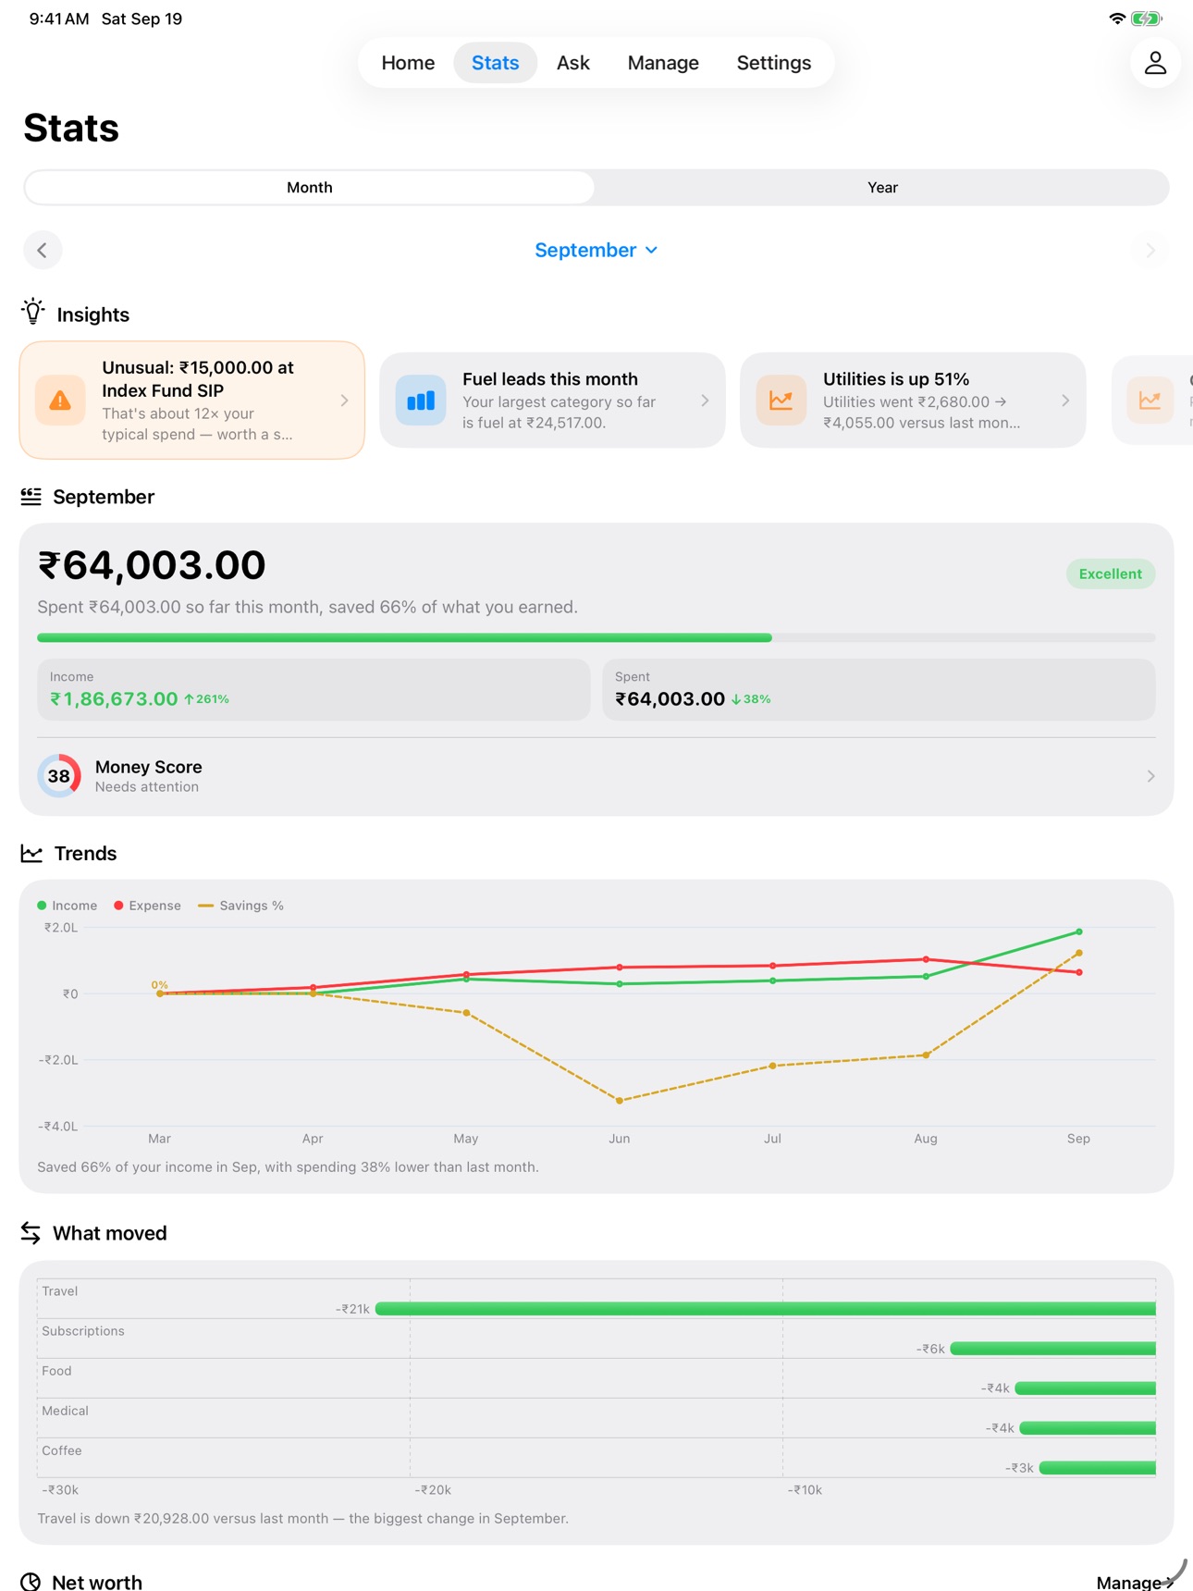
Task: Expand the Fuel leads this month chevron
Action: click(705, 401)
